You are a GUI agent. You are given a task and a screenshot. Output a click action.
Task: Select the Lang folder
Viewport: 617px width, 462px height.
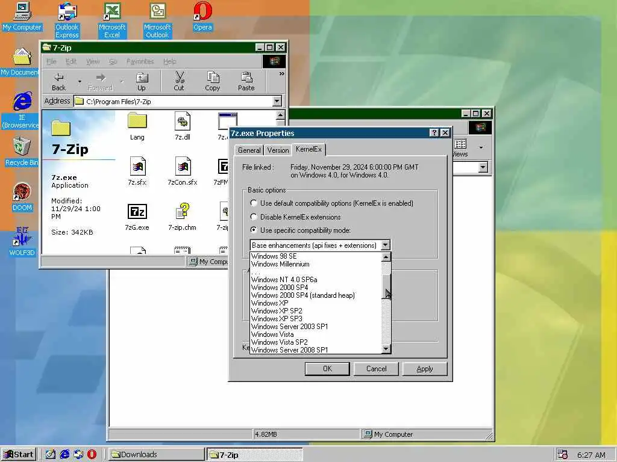click(137, 126)
